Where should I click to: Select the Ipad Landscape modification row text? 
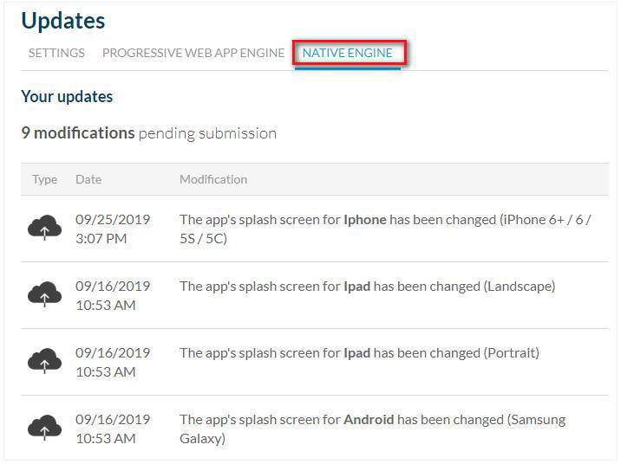367,287
